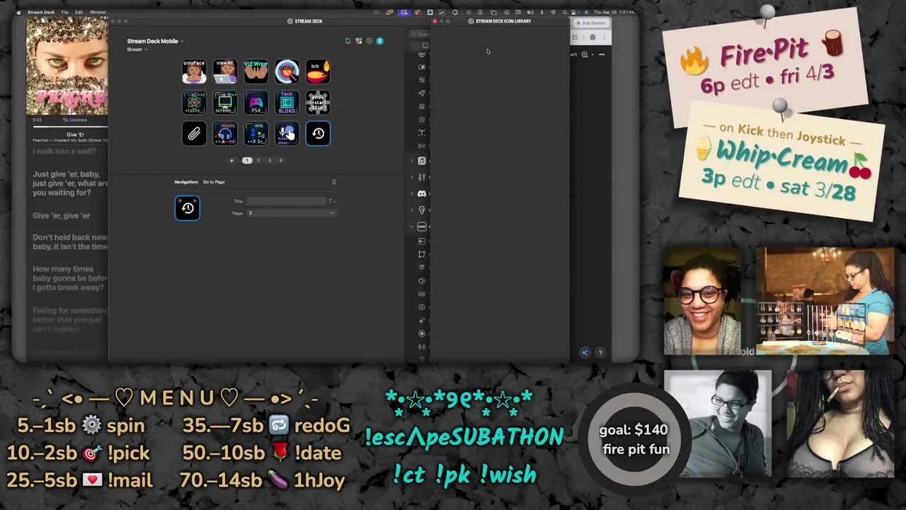Choose the rocket launch action in sidebar
Image resolution: width=906 pixels, height=510 pixels.
coord(422,93)
